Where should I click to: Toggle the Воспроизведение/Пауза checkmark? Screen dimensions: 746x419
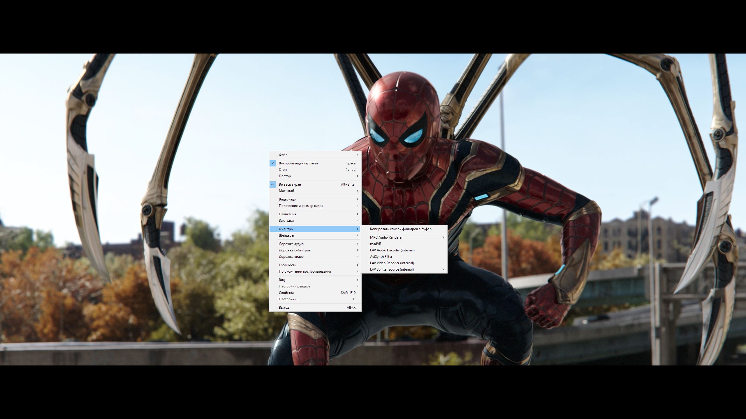pyautogui.click(x=273, y=163)
